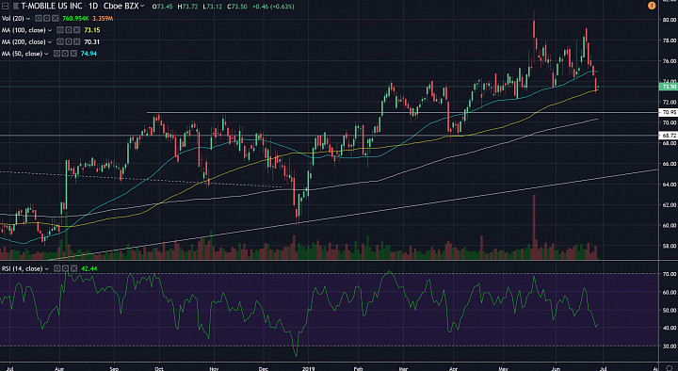Viewport: 678px width, 371px height.
Task: Toggle visibility eye of Vol (20) indicator
Action: (38, 19)
